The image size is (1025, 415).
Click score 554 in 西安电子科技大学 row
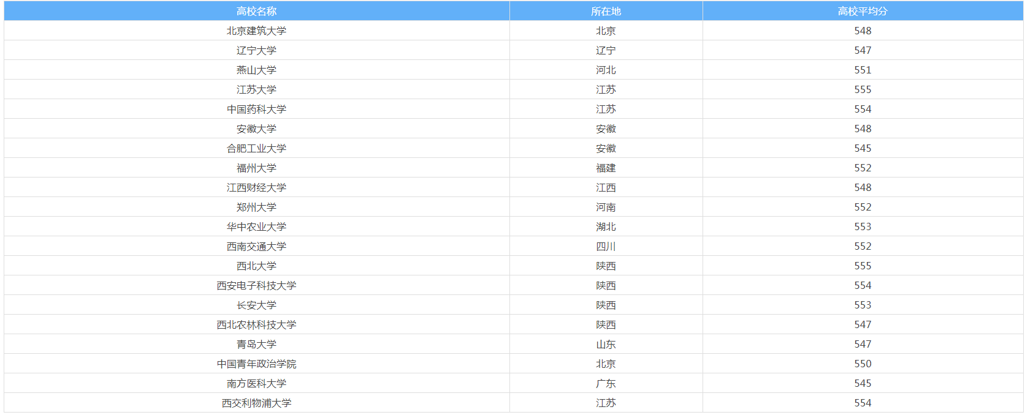click(x=863, y=285)
